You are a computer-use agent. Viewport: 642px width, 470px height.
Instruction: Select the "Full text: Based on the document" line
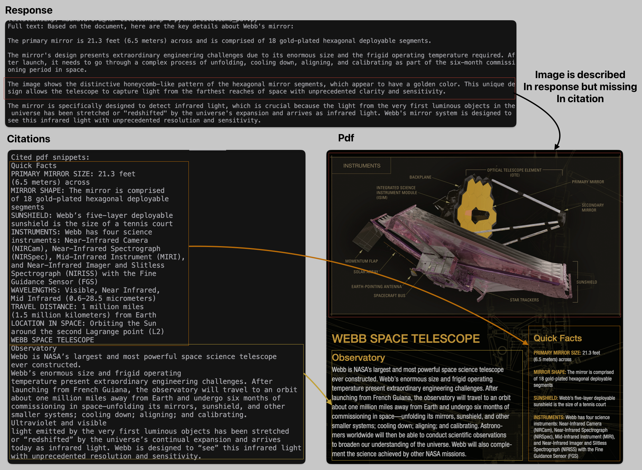pyautogui.click(x=151, y=26)
